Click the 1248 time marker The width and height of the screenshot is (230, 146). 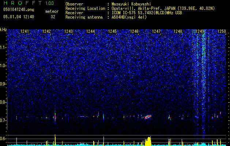tap(178, 31)
